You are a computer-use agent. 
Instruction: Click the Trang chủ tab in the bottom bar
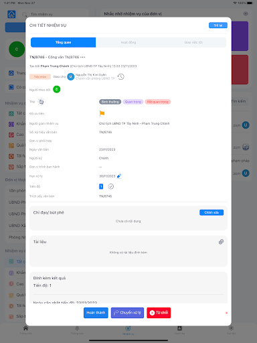[x=25, y=330]
